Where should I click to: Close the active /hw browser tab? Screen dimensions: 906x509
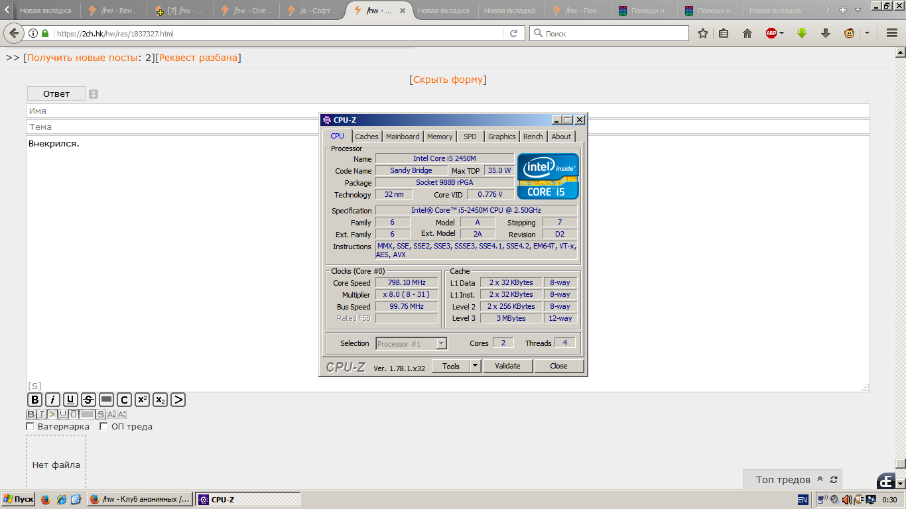402,11
